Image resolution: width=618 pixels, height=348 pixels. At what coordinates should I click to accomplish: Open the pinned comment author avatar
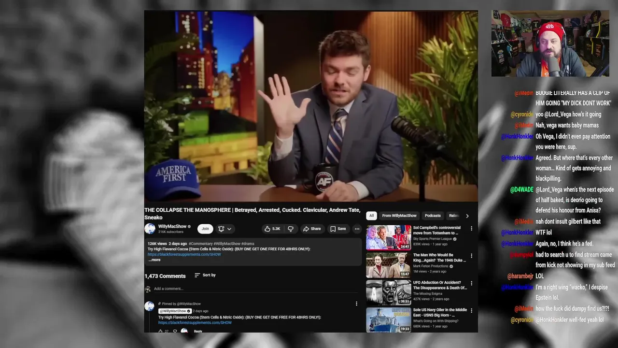click(x=150, y=306)
